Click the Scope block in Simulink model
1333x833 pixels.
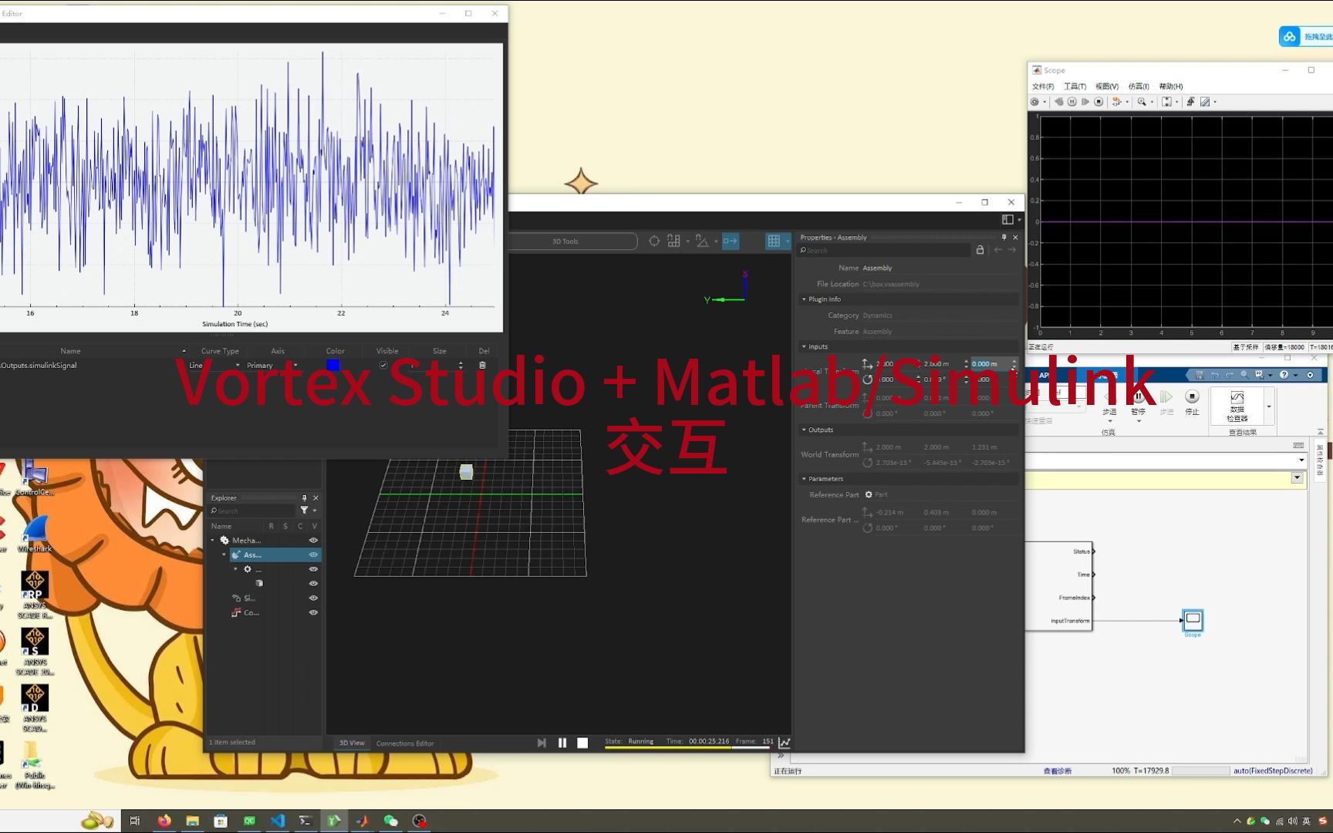click(1193, 620)
